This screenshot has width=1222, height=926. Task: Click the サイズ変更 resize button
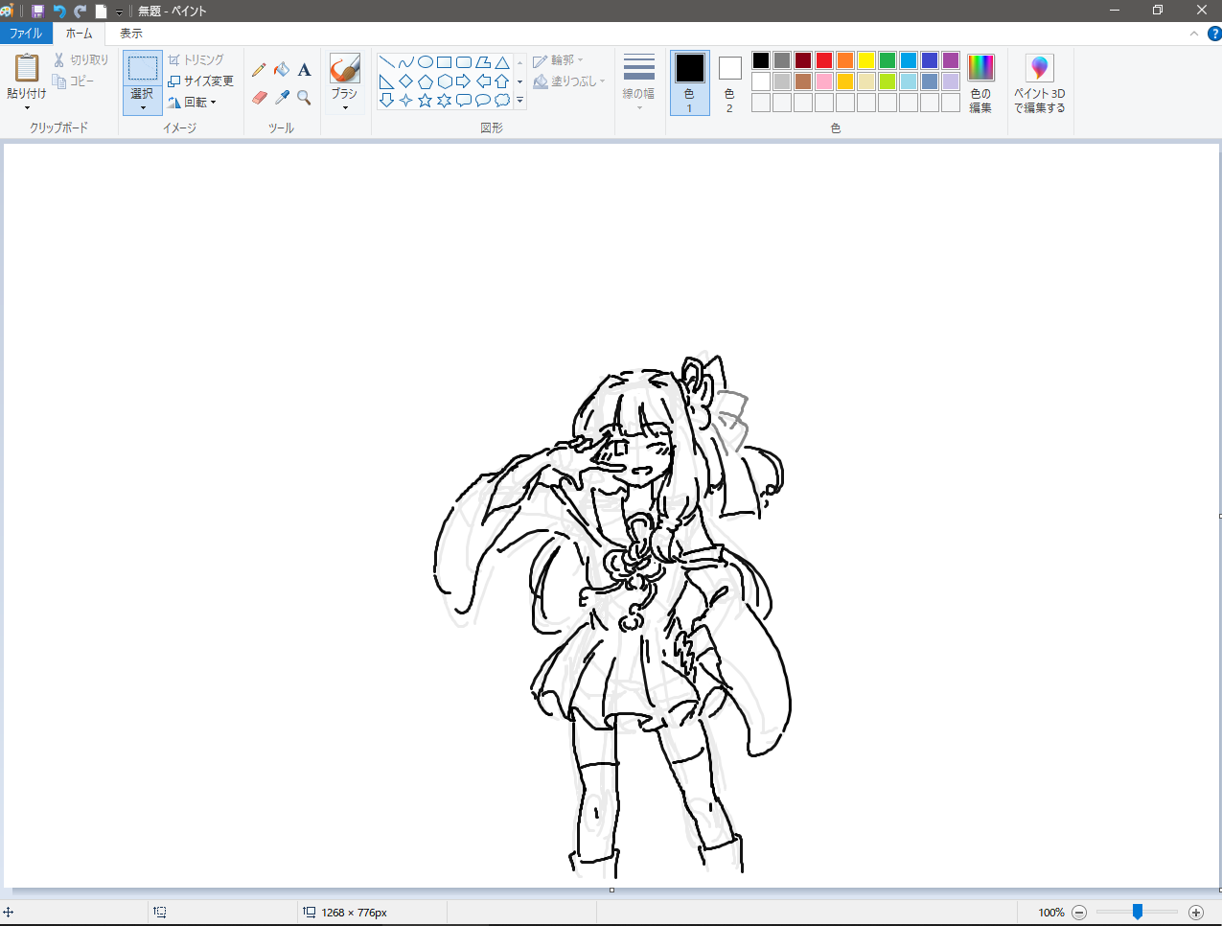pyautogui.click(x=201, y=81)
